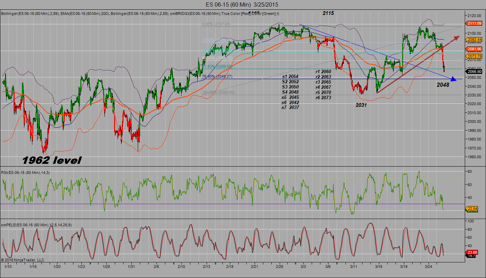
Task: Select the '2115' annotation above the chart
Action: pyautogui.click(x=328, y=13)
